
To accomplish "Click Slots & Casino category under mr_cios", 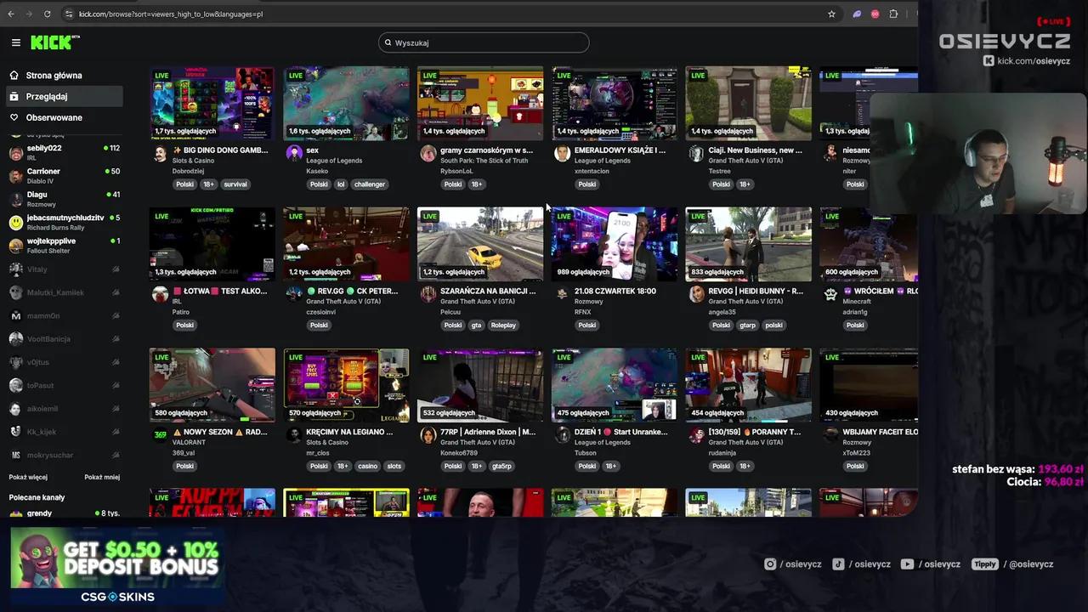I will 327,443.
